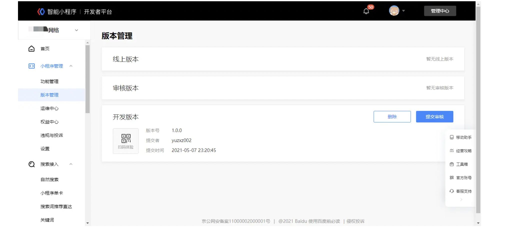Click the 小程序管理 code icon
This screenshot has height=235, width=515.
click(31, 66)
